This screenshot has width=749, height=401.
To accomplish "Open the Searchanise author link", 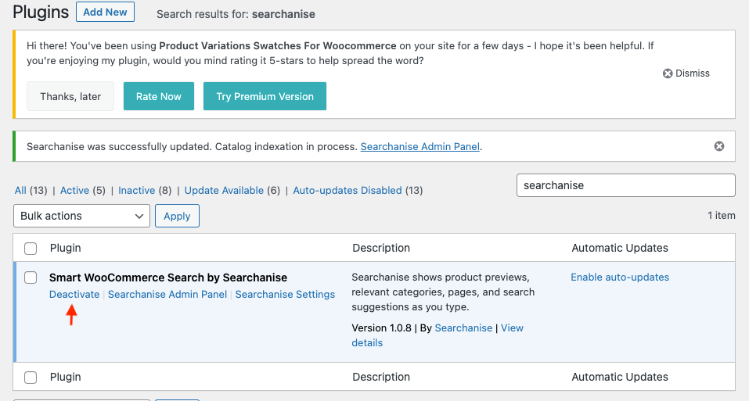I will 463,328.
